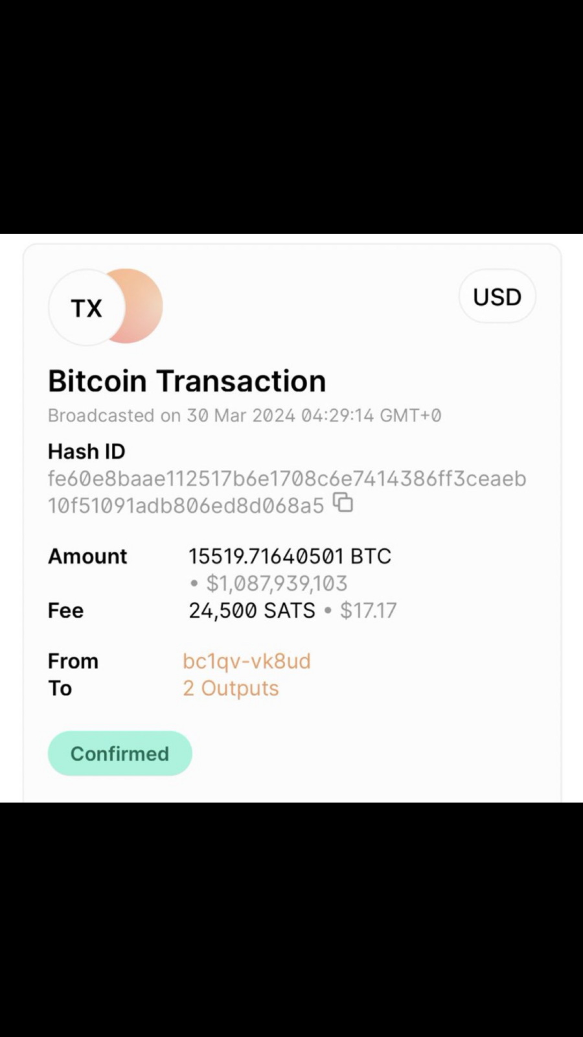Click the Hash ID label
The height and width of the screenshot is (1037, 583).
point(87,451)
